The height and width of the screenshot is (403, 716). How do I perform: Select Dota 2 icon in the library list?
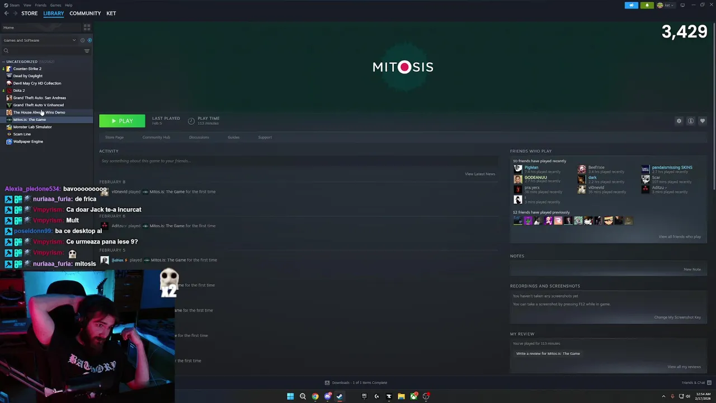pyautogui.click(x=9, y=90)
